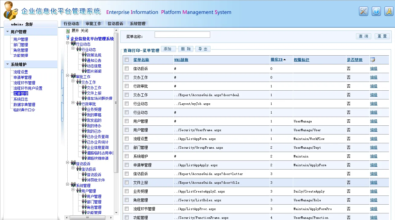Collapse the 用户管理 sidebar section arrow
The height and width of the screenshot is (220, 395).
pos(7,32)
